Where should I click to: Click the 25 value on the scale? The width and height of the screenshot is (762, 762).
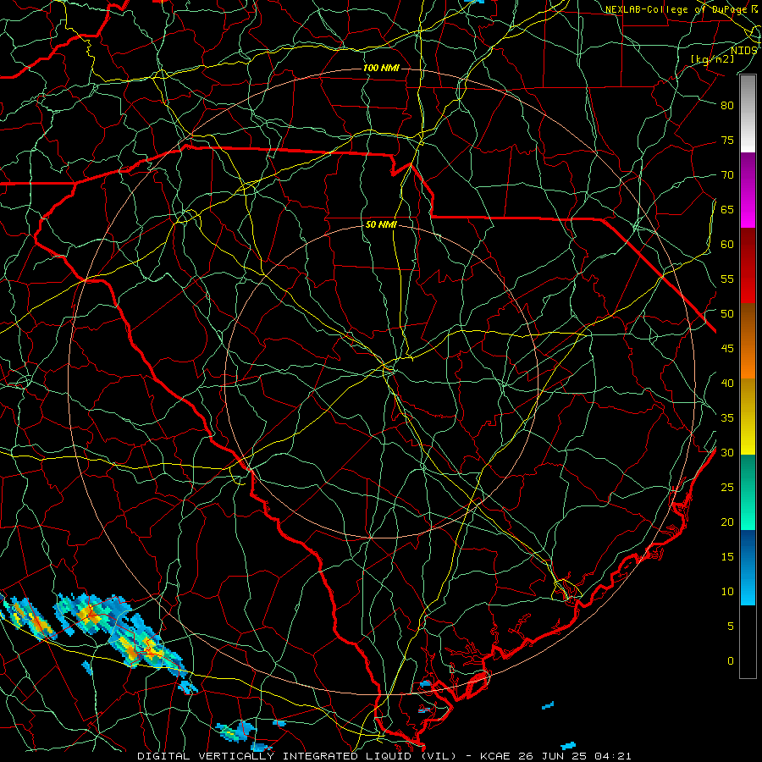coord(727,487)
